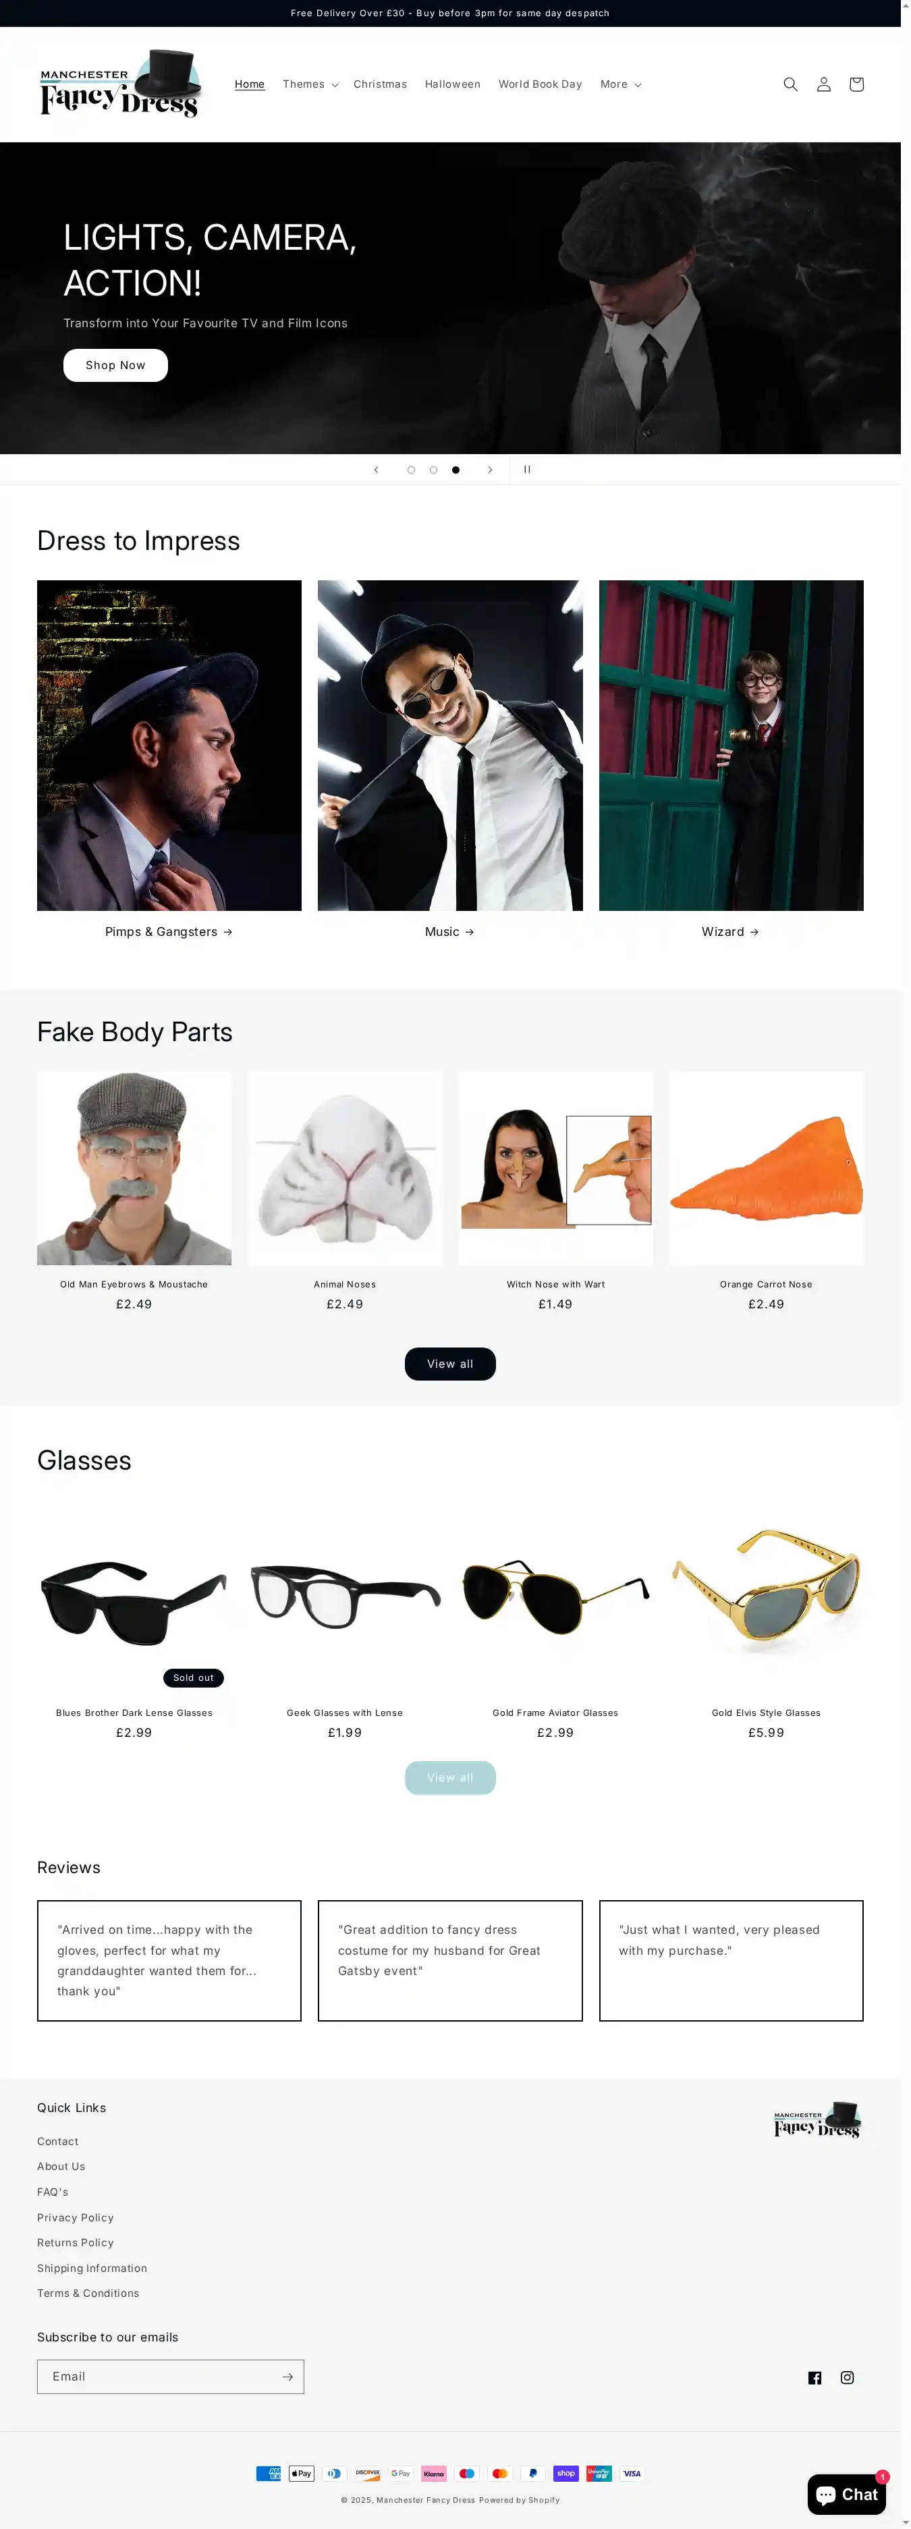The width and height of the screenshot is (911, 2529).
Task: Open the Instagram social icon
Action: tap(847, 2377)
